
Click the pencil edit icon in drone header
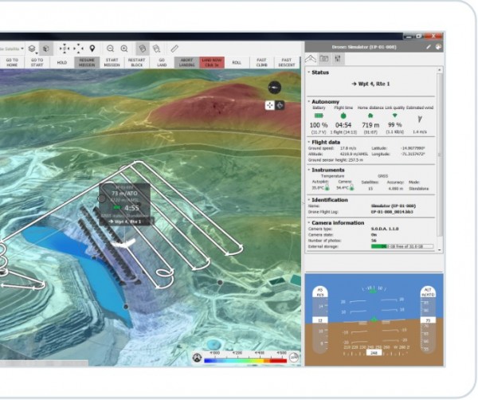429,47
